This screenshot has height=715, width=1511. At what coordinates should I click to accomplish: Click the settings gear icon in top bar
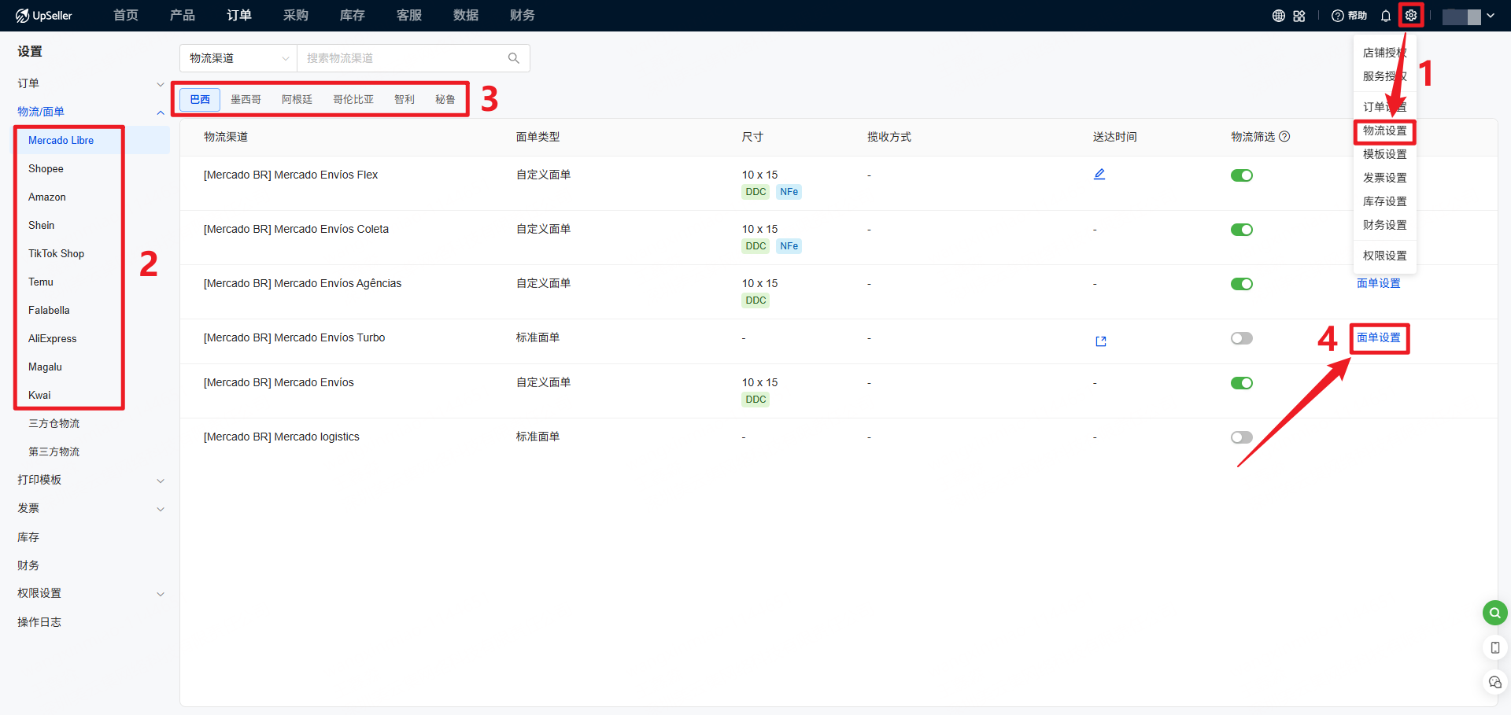click(1410, 16)
